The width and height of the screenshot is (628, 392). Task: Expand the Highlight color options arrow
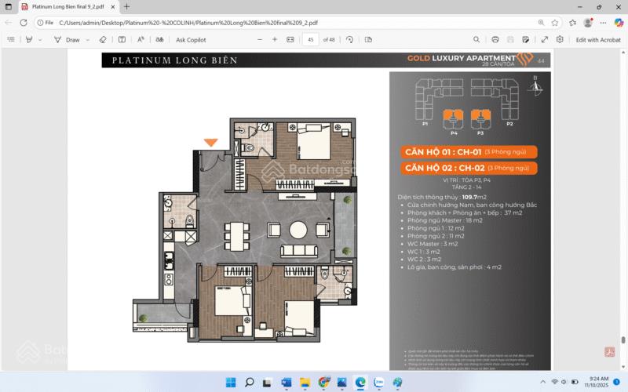[40, 40]
